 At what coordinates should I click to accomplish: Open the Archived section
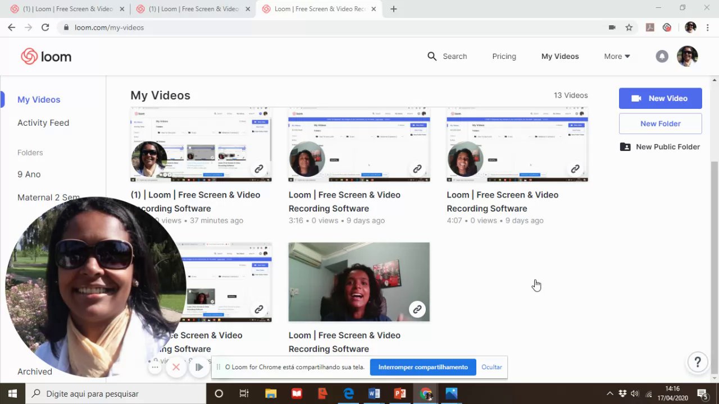pos(35,371)
